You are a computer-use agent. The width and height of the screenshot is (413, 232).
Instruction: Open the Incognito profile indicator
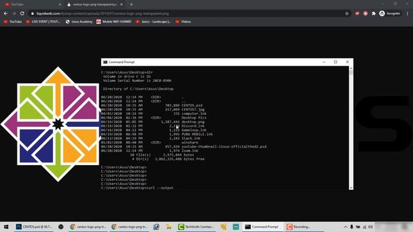click(390, 14)
